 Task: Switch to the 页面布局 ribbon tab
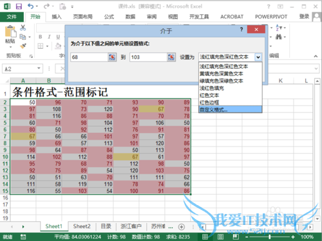tap(82, 17)
